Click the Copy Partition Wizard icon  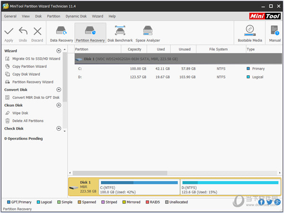(8, 66)
